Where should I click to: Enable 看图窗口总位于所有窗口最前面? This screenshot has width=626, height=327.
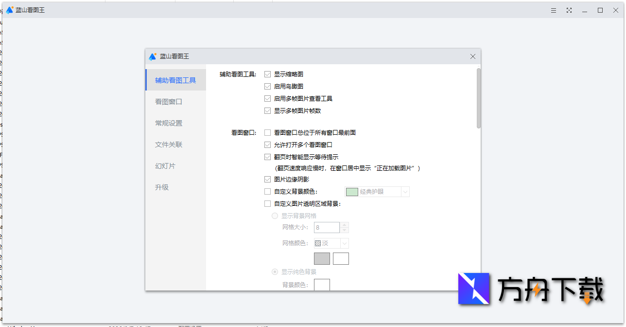pyautogui.click(x=267, y=132)
